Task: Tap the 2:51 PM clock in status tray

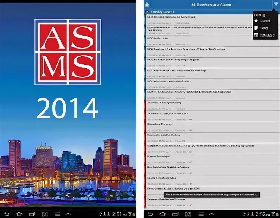Action: tap(119, 214)
